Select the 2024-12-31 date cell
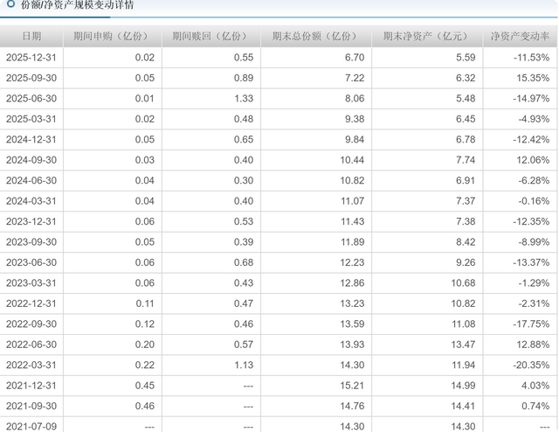Image resolution: width=559 pixels, height=432 pixels. (x=31, y=139)
